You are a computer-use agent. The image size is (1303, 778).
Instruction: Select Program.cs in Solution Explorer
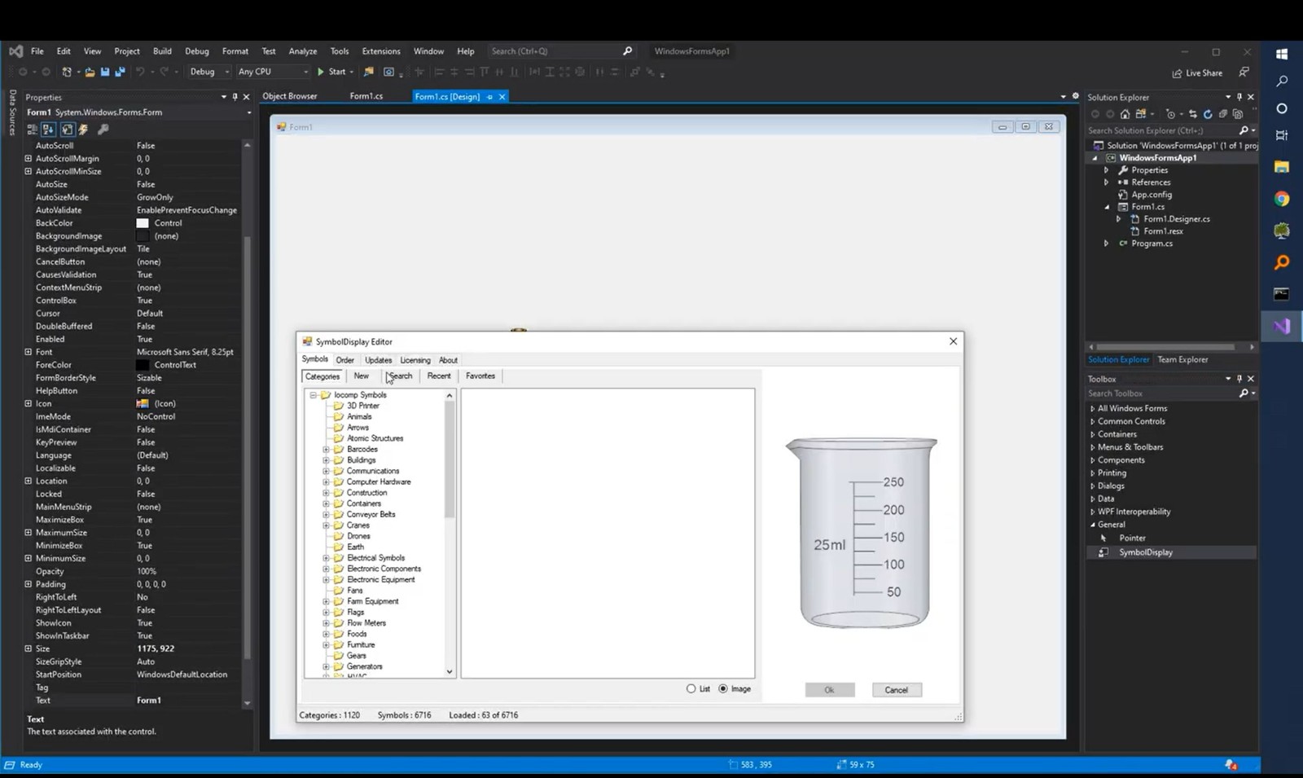[1152, 244]
